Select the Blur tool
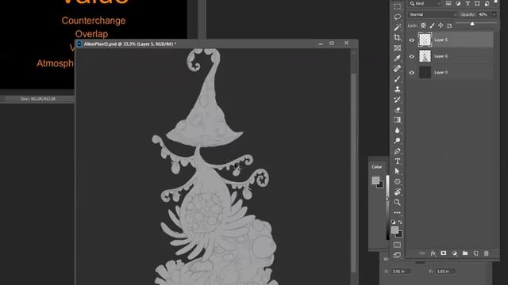 [x=397, y=130]
